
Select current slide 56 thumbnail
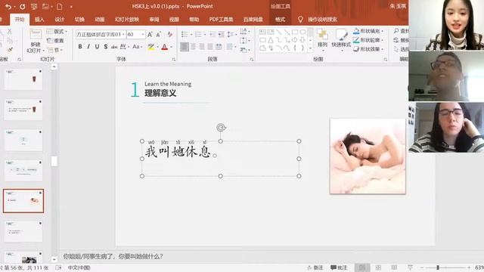click(23, 201)
